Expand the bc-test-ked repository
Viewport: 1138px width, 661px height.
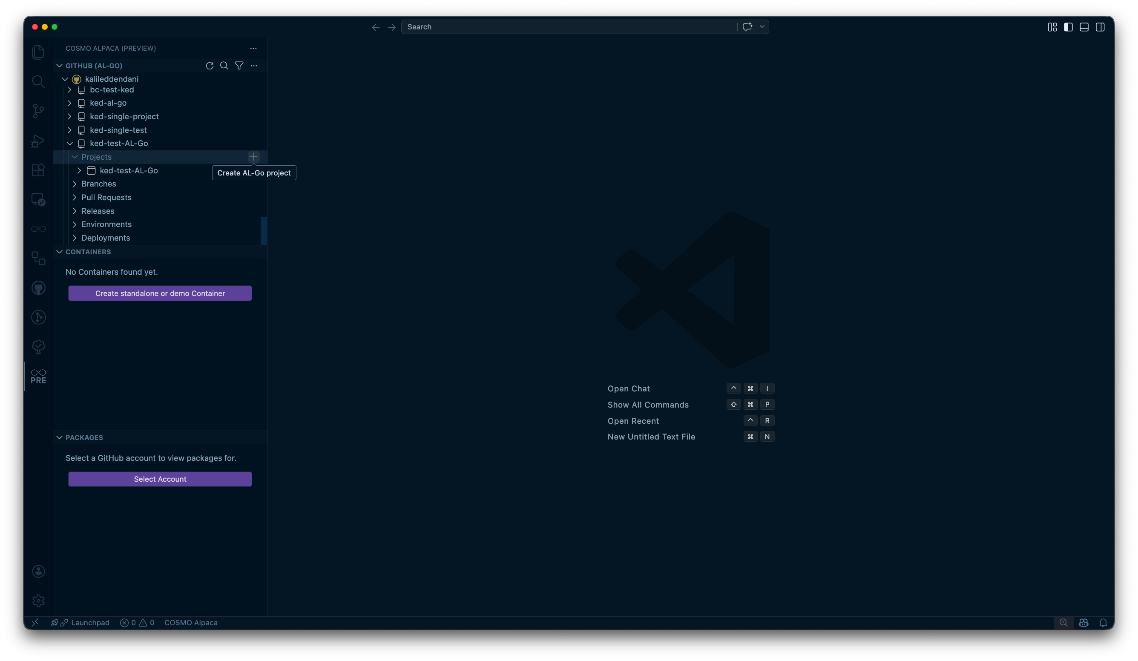pos(69,90)
